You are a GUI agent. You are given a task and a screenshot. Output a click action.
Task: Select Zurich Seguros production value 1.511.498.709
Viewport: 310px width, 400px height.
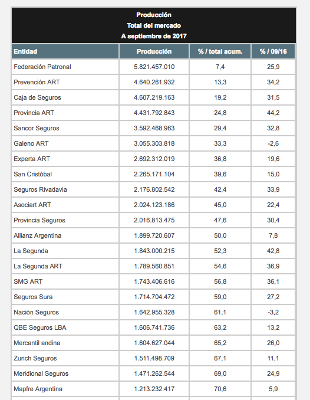point(154,358)
